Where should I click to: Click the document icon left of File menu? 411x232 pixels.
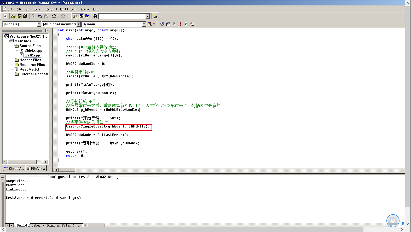click(5, 9)
